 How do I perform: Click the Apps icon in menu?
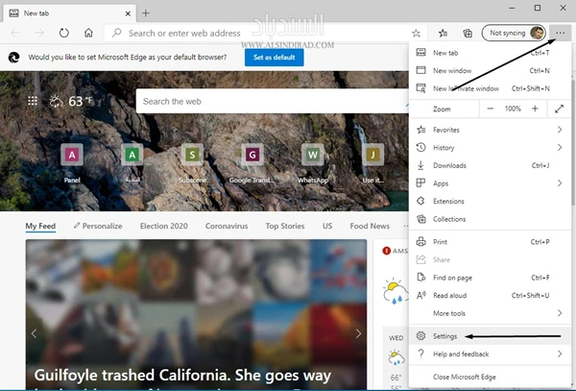click(x=421, y=183)
